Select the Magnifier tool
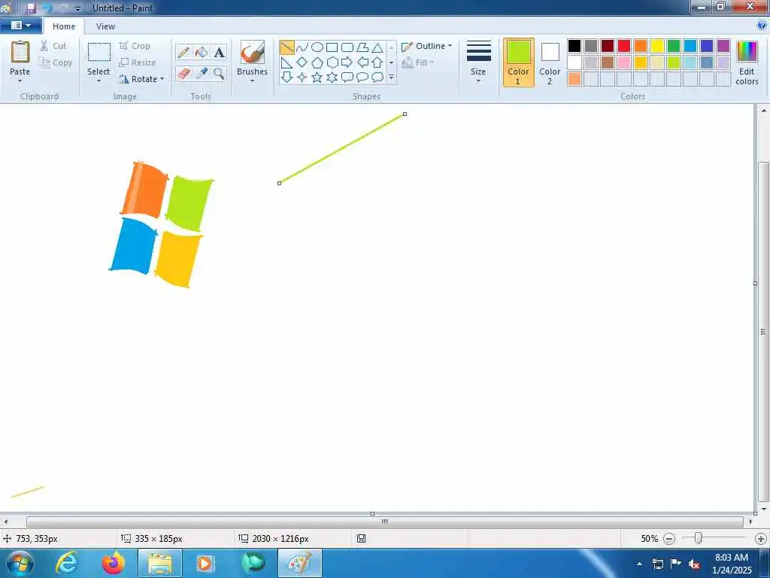The width and height of the screenshot is (770, 578). tap(219, 74)
